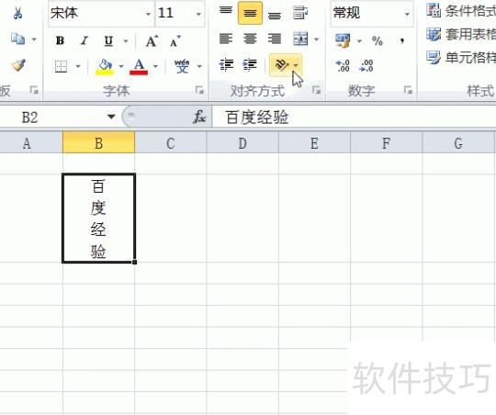Viewport: 496px width, 415px height.
Task: Toggle italic formatting
Action: [84, 40]
